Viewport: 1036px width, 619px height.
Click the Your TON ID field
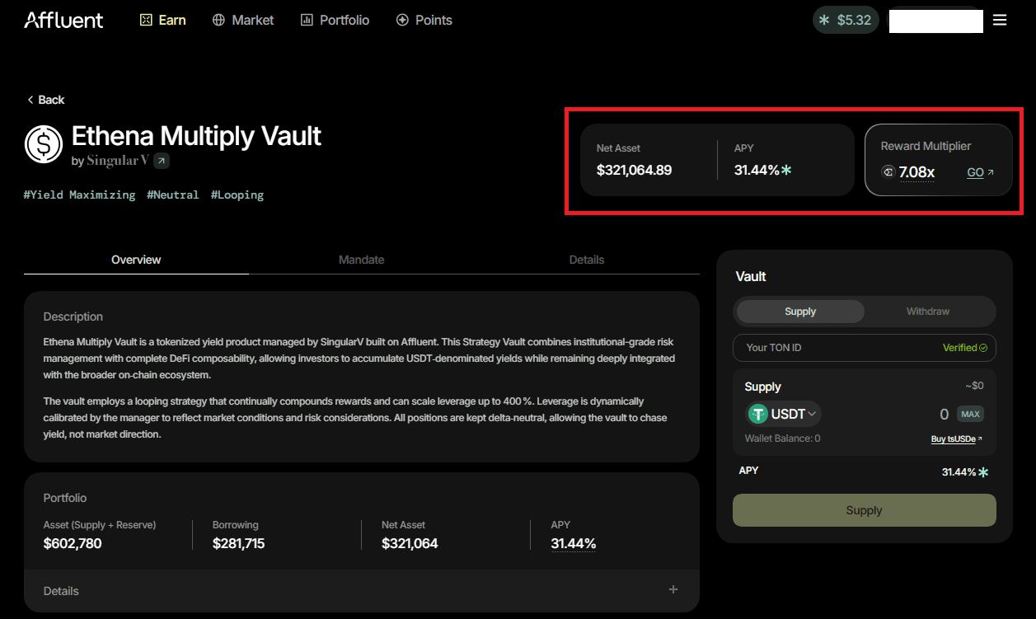865,348
